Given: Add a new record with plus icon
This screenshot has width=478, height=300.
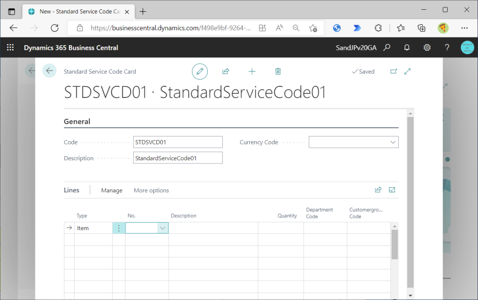Looking at the screenshot, I should coord(252,71).
